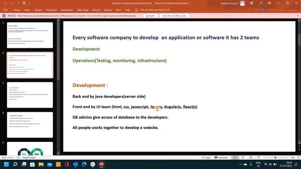Click the slide title about 2 teams
The width and height of the screenshot is (301, 169).
166,38
